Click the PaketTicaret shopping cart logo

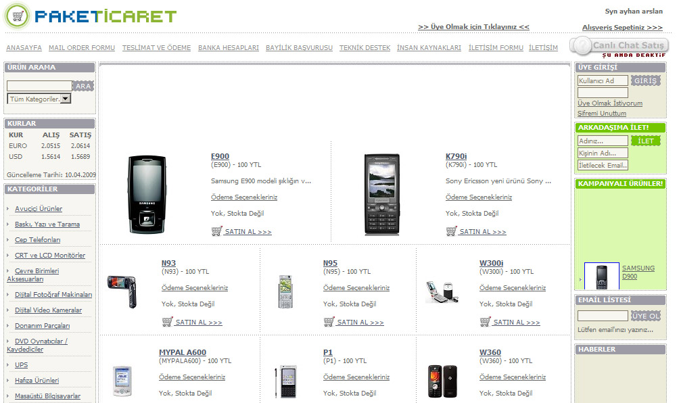point(18,16)
